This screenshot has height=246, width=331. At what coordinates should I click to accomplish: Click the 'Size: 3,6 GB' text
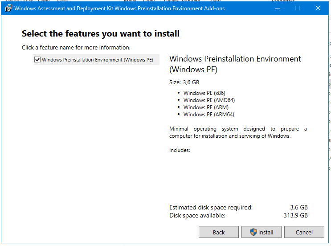click(184, 82)
